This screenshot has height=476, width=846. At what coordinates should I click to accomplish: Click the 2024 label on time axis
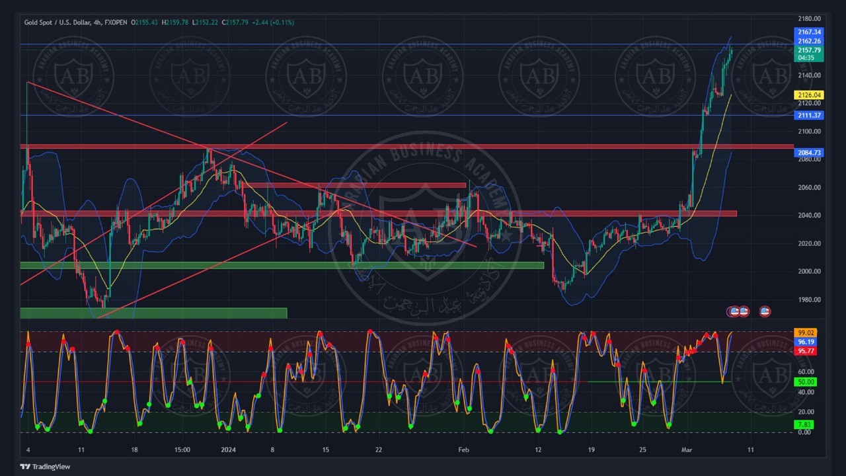point(228,450)
